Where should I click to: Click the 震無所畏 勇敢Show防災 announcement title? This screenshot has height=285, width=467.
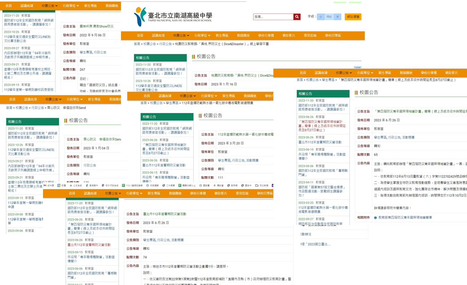click(x=96, y=26)
